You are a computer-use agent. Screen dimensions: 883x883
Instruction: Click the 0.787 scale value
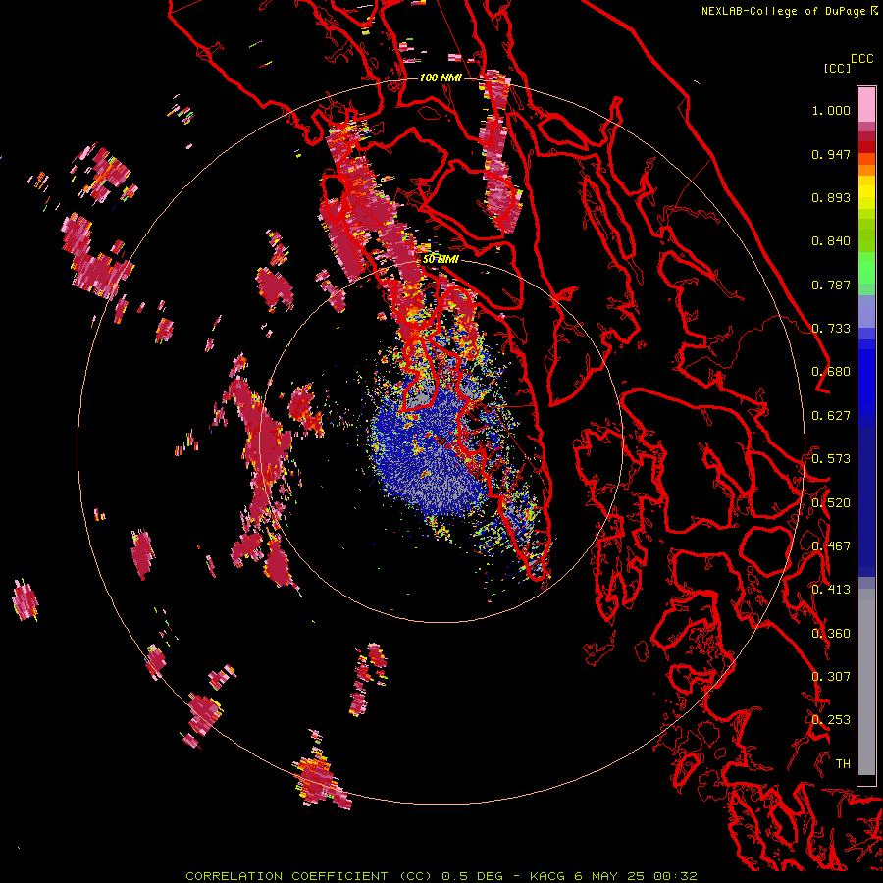click(x=831, y=285)
